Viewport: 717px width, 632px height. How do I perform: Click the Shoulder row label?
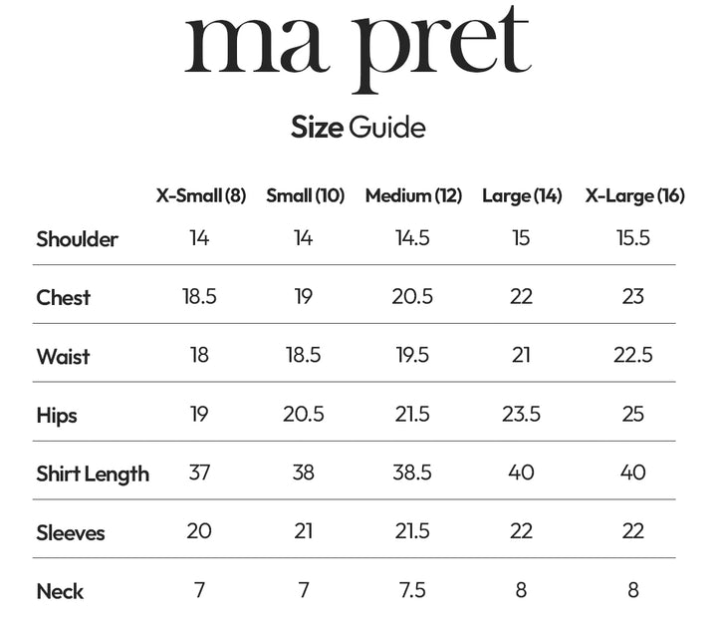coord(77,239)
